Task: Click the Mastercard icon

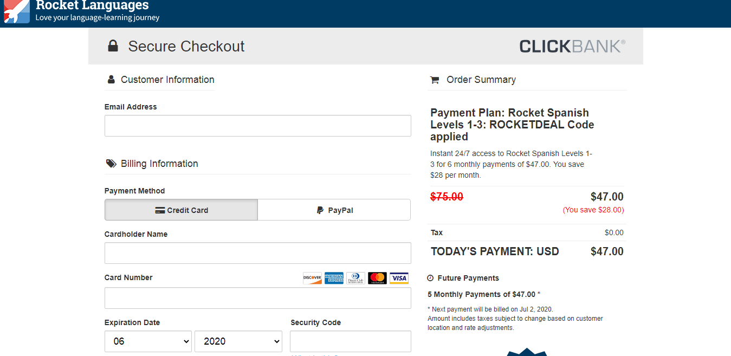Action: [377, 278]
